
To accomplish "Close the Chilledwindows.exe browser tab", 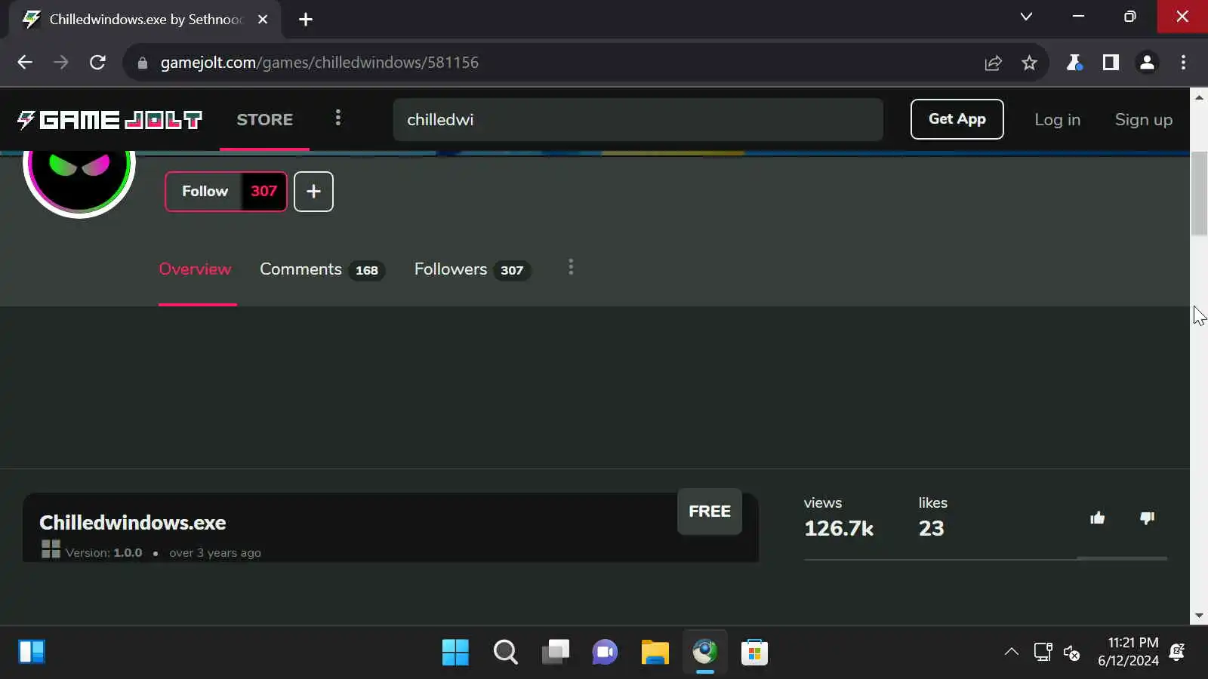I will coord(263,20).
